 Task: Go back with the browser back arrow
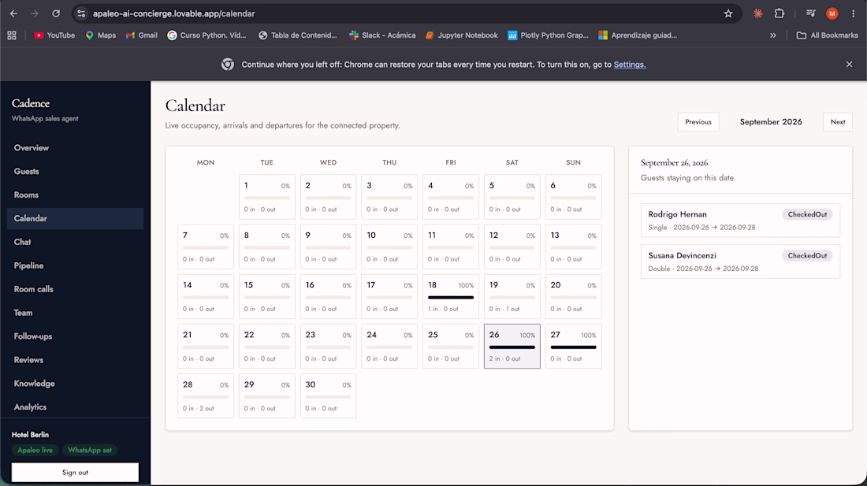pos(14,14)
